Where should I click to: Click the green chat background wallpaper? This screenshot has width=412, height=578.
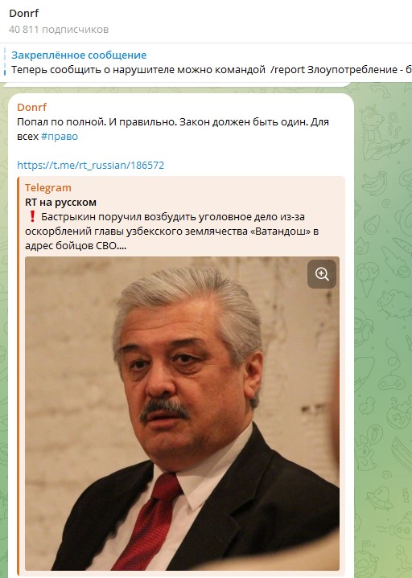pyautogui.click(x=384, y=332)
